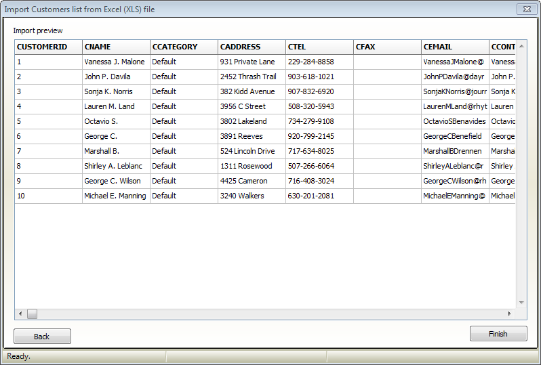
Task: Select email cell 'LaurenMLand@rhyt'
Action: [x=455, y=106]
